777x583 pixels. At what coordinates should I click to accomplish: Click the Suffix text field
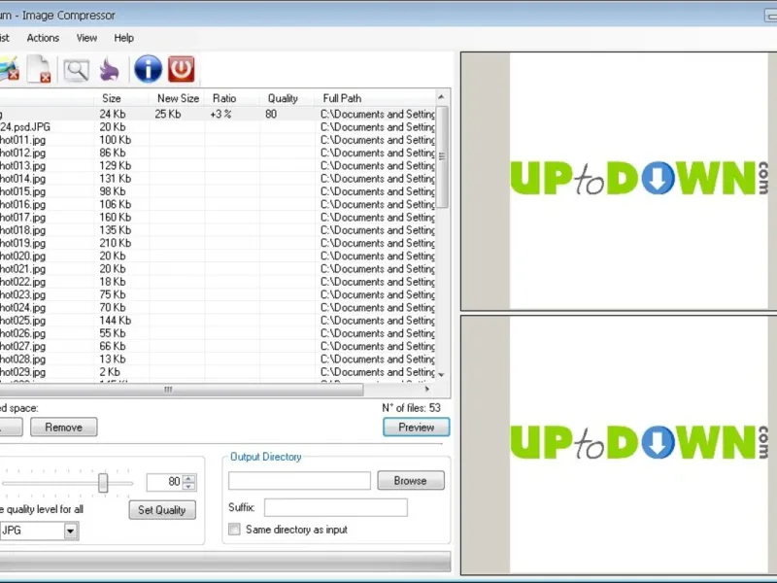[x=335, y=507]
